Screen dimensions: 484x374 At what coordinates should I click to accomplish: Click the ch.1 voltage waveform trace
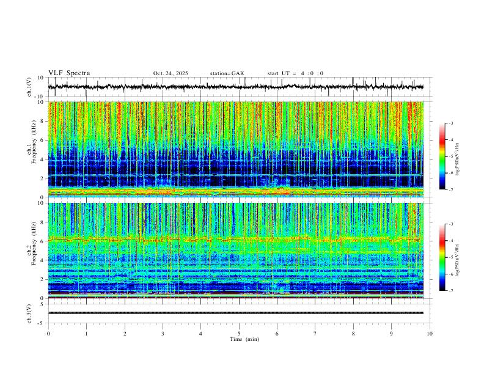[x=235, y=87]
